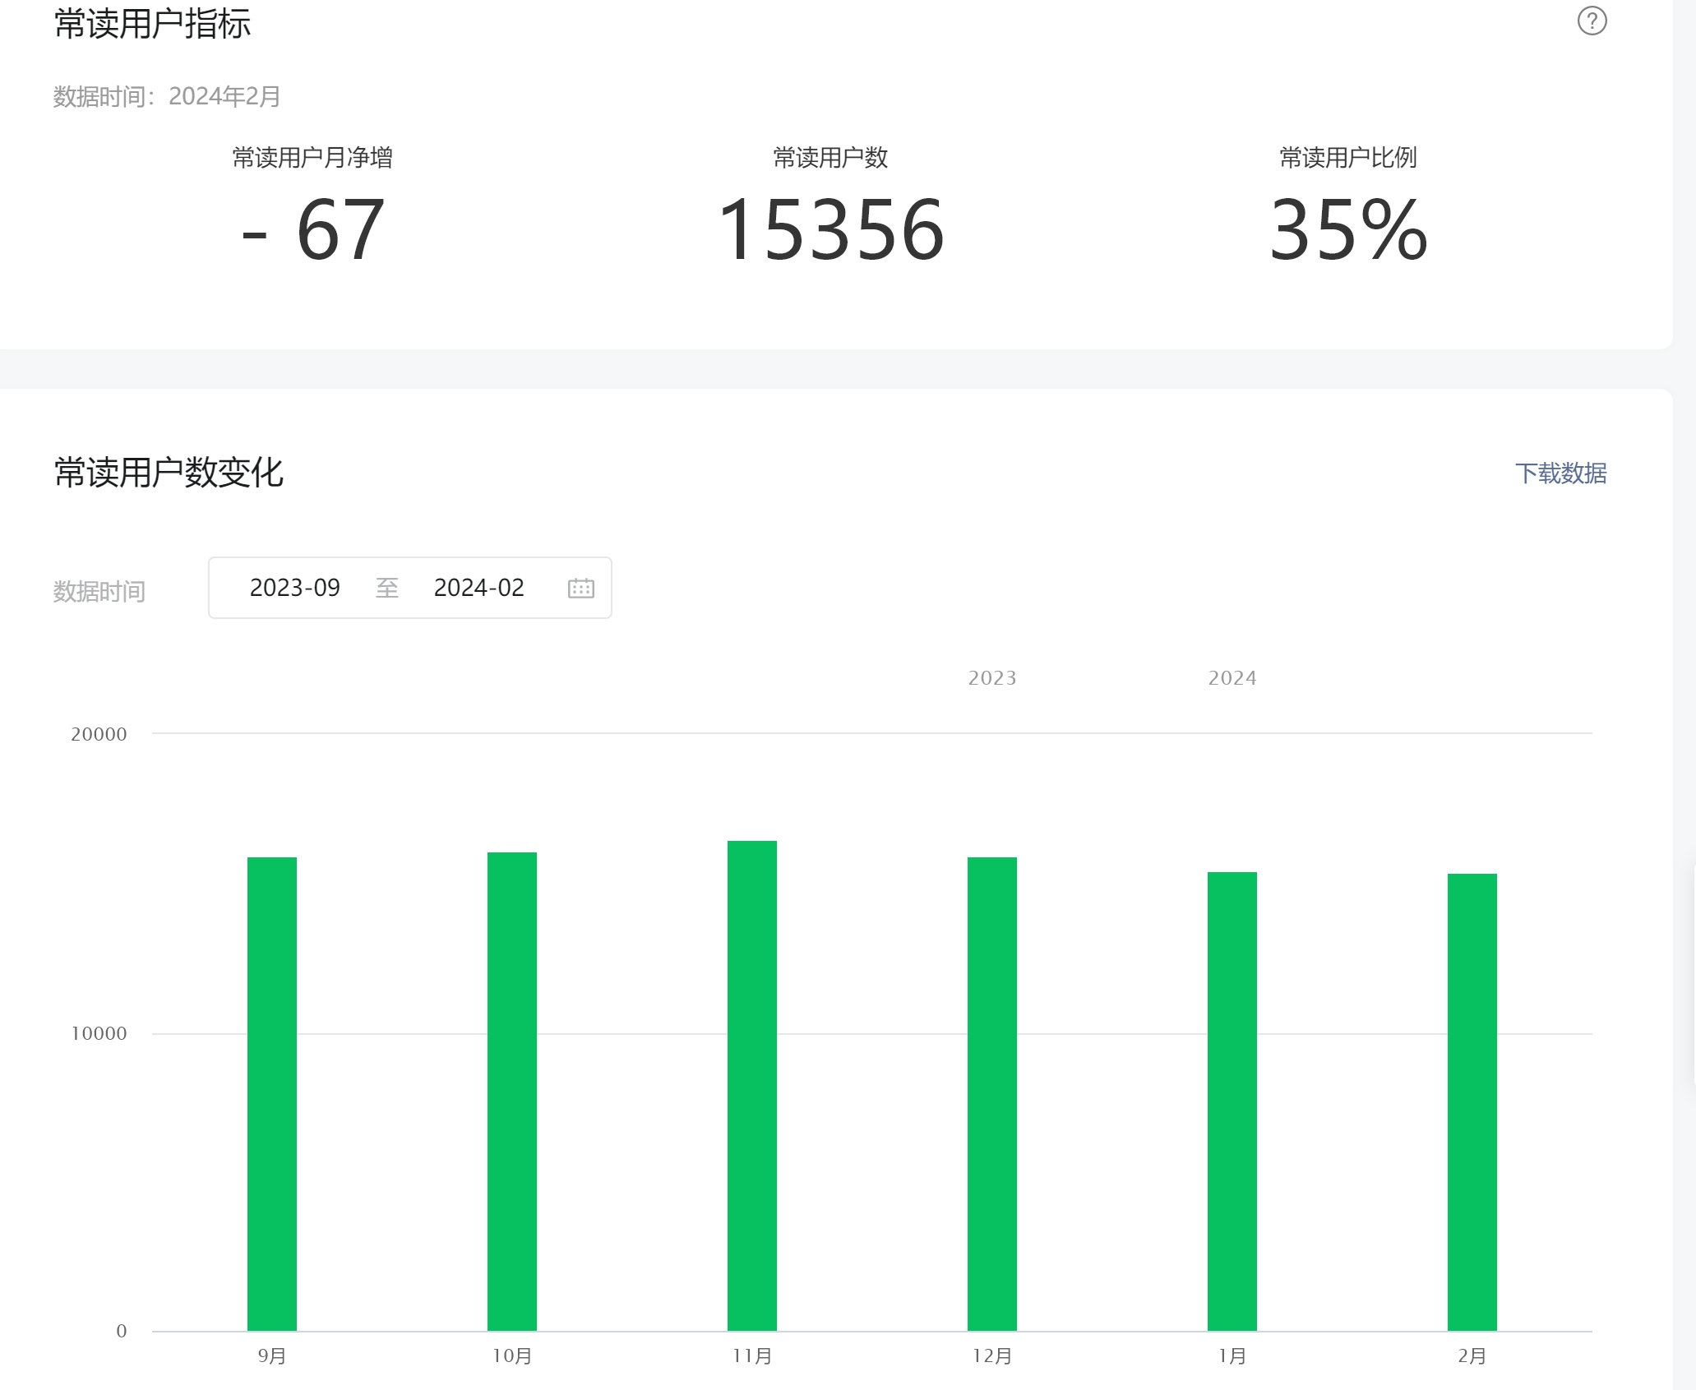Click the 下载数据 download link
This screenshot has width=1696, height=1390.
(x=1560, y=473)
